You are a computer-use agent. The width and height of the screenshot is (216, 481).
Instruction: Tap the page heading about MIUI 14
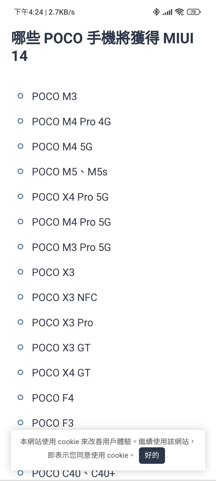[x=103, y=47]
